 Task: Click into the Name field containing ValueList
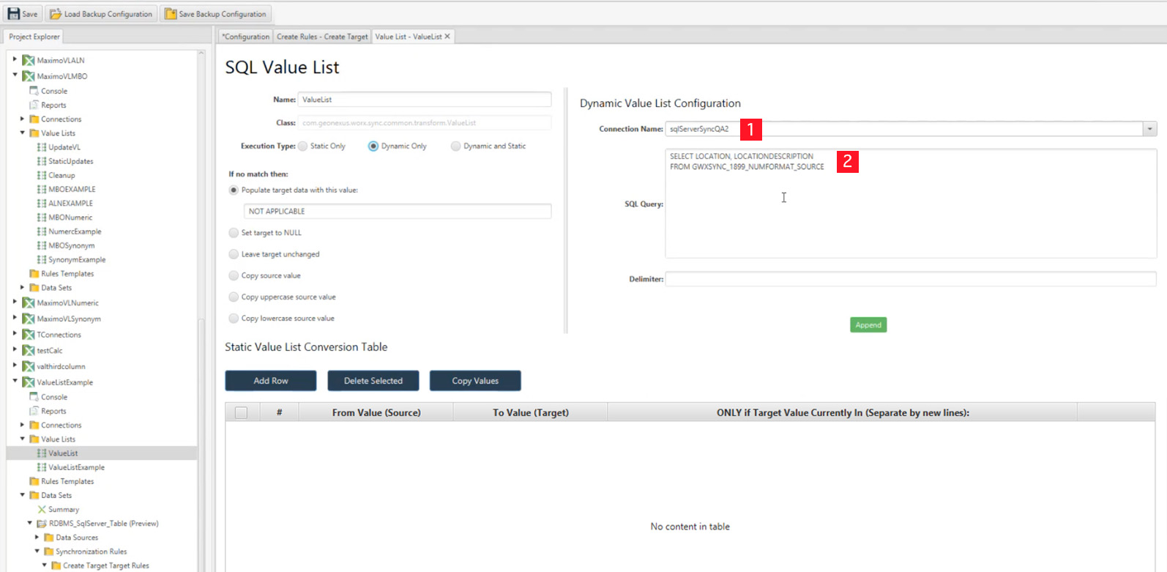(425, 100)
